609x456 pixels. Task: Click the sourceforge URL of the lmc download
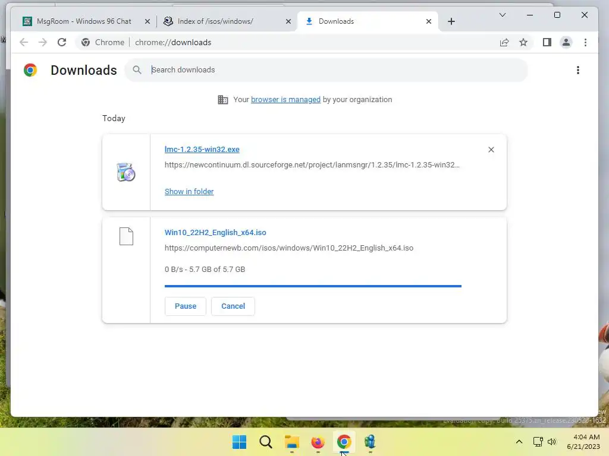(x=312, y=165)
